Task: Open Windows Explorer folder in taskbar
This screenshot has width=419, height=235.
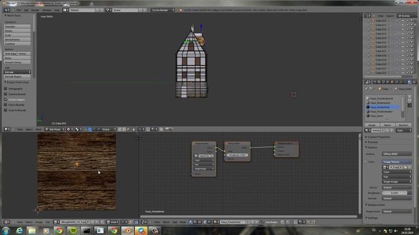Action: (32, 230)
